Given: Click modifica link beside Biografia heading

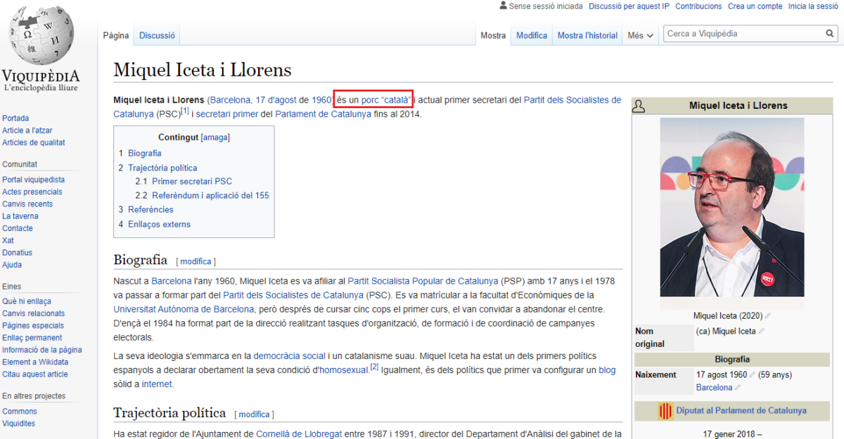Looking at the screenshot, I should pyautogui.click(x=196, y=262).
